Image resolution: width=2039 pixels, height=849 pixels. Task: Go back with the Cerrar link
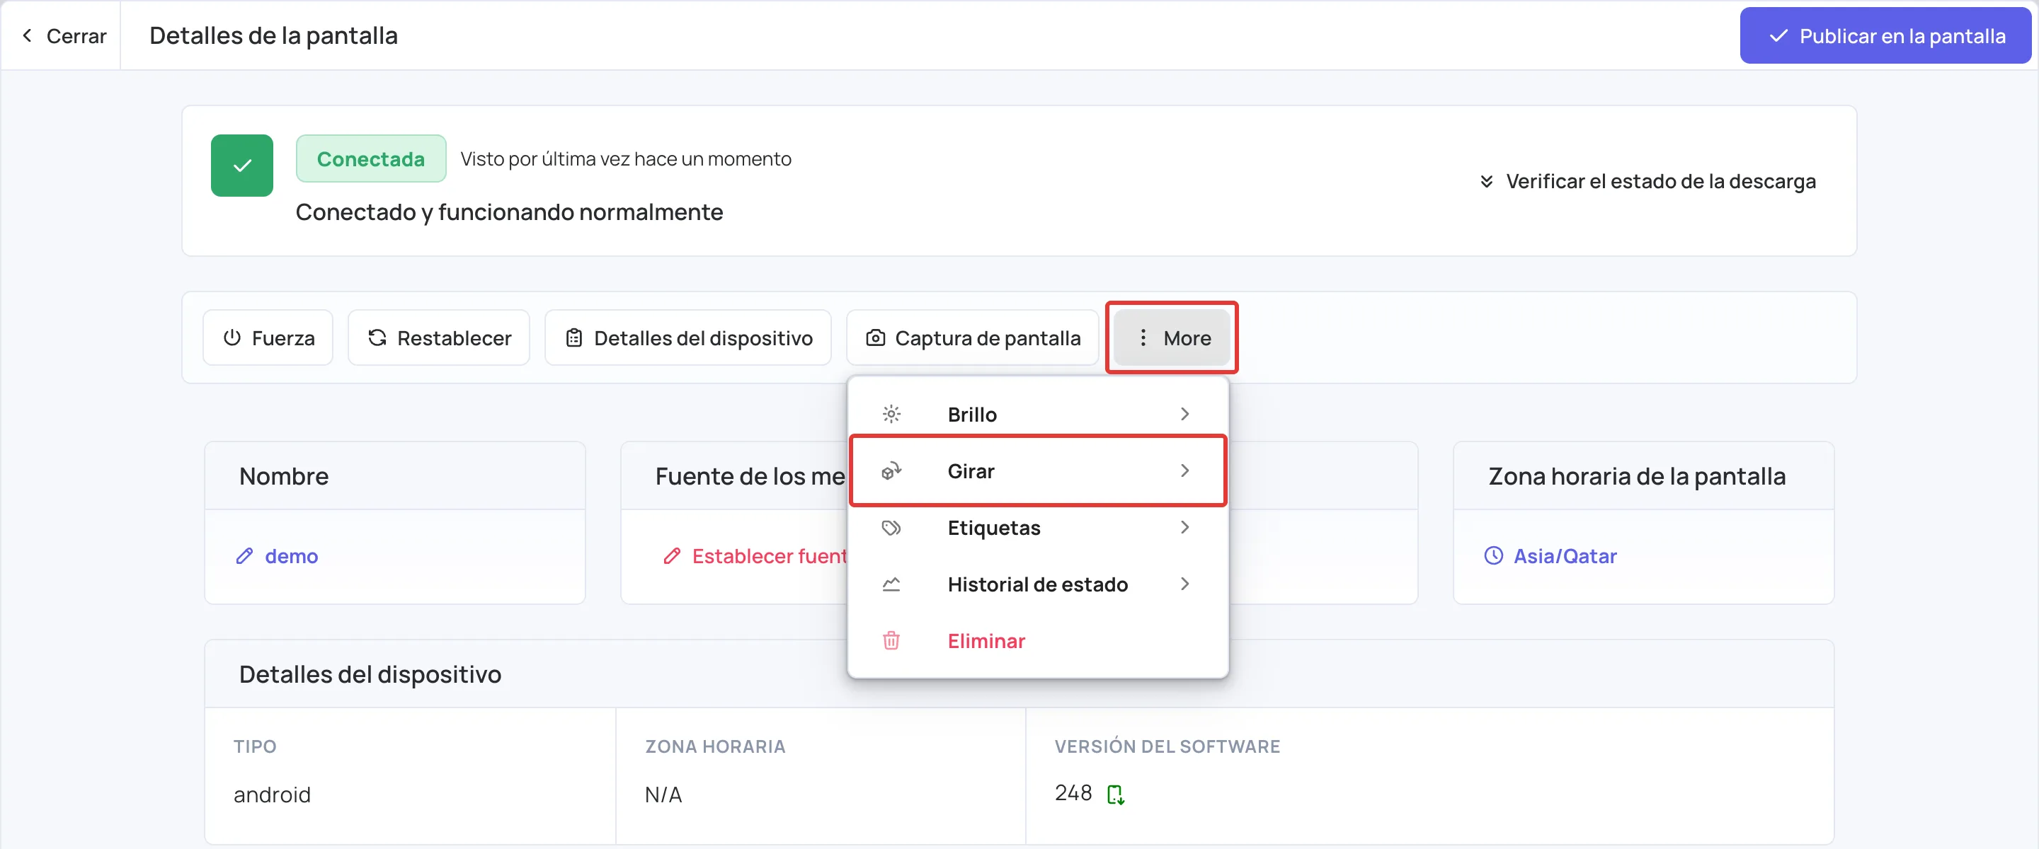coord(63,35)
